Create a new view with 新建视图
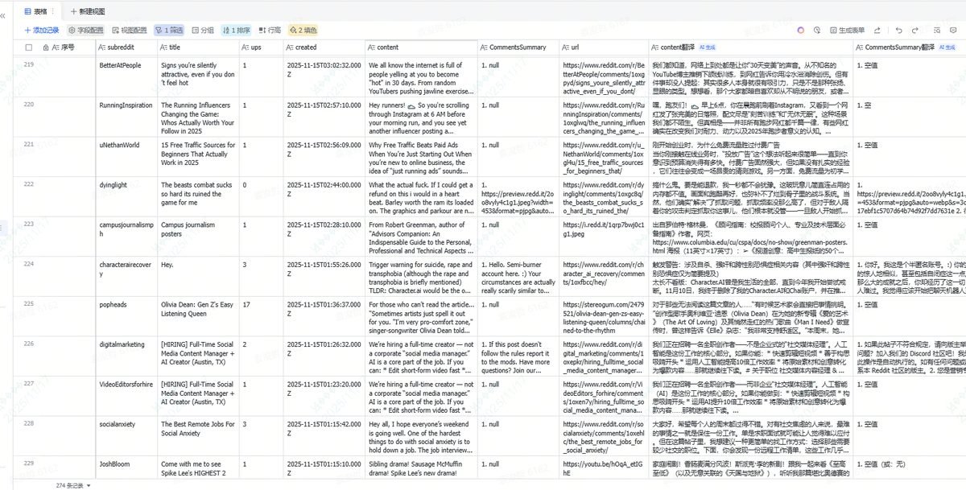The image size is (966, 490). coord(87,11)
